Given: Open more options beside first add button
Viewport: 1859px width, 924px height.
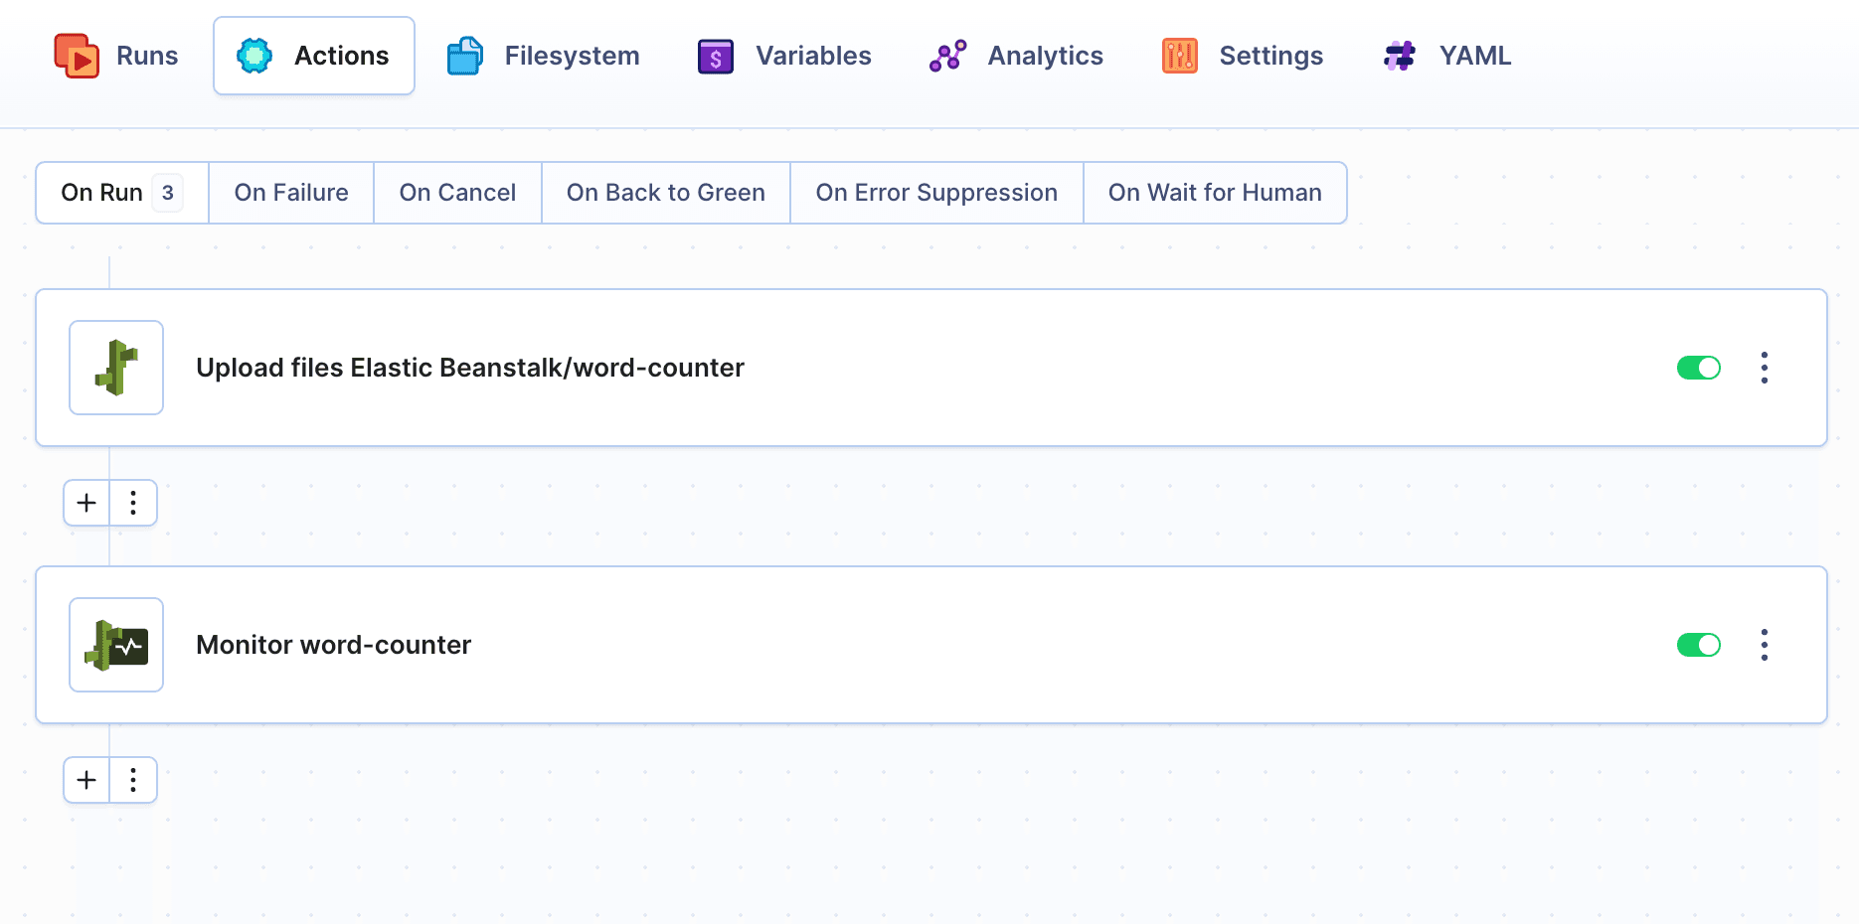Looking at the screenshot, I should coord(133,503).
